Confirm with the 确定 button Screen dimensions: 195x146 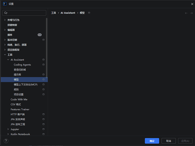coord(152,141)
